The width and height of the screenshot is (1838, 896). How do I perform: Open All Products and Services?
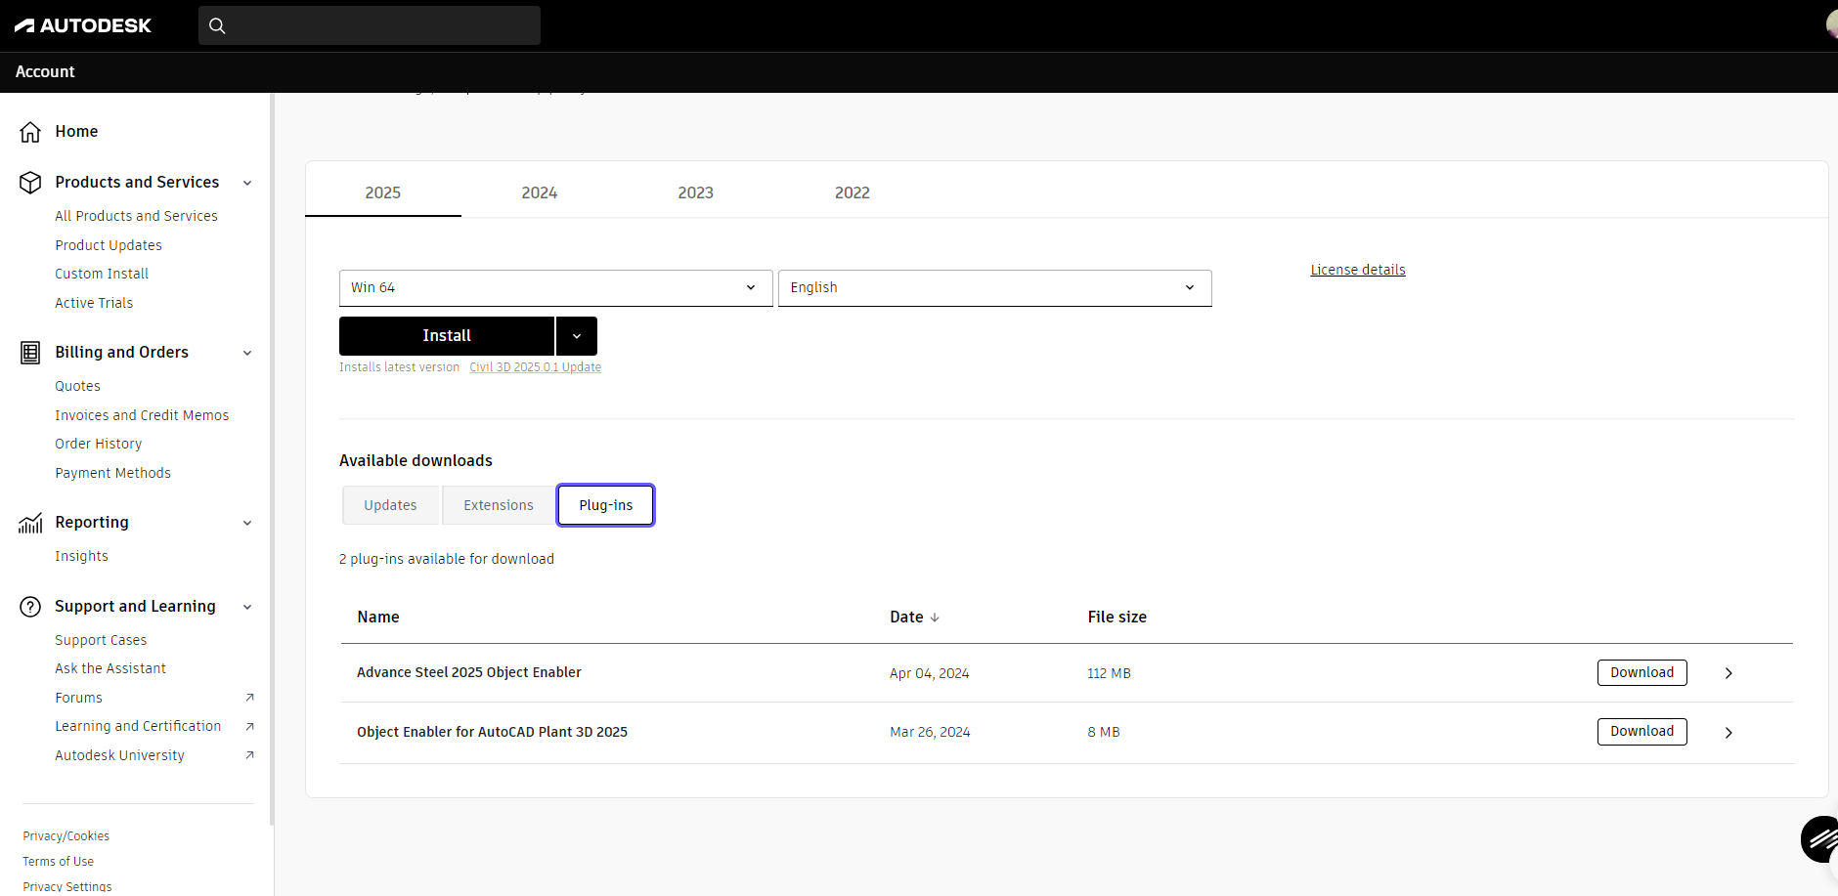pyautogui.click(x=136, y=216)
